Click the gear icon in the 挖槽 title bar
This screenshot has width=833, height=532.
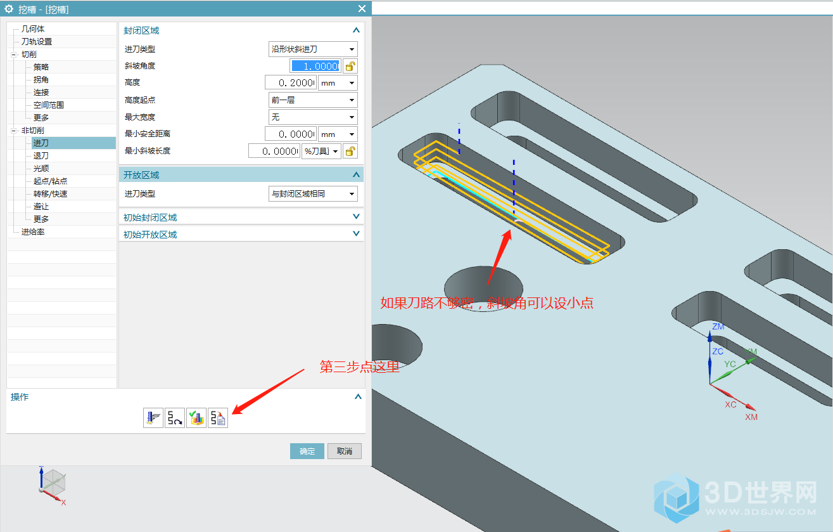tap(9, 8)
